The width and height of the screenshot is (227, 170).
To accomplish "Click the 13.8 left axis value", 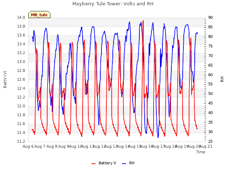I will tap(21, 26).
